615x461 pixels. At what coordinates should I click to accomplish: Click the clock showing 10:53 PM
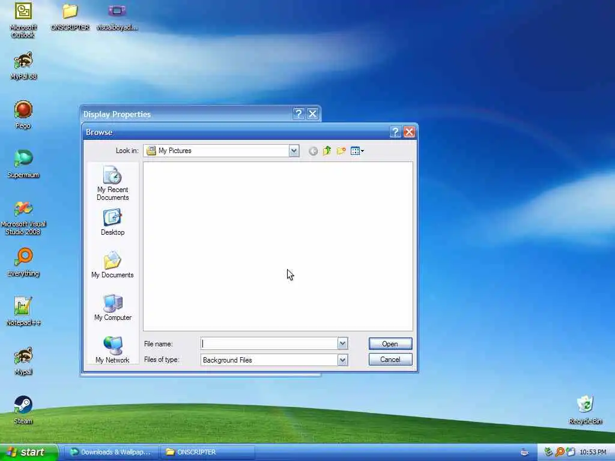click(x=593, y=452)
